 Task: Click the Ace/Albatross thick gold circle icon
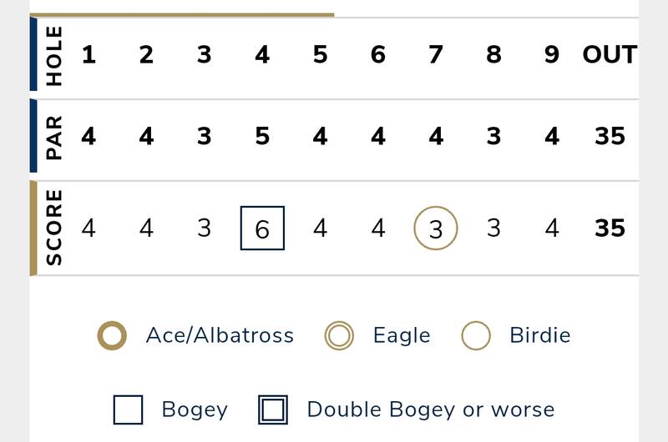coord(112,336)
